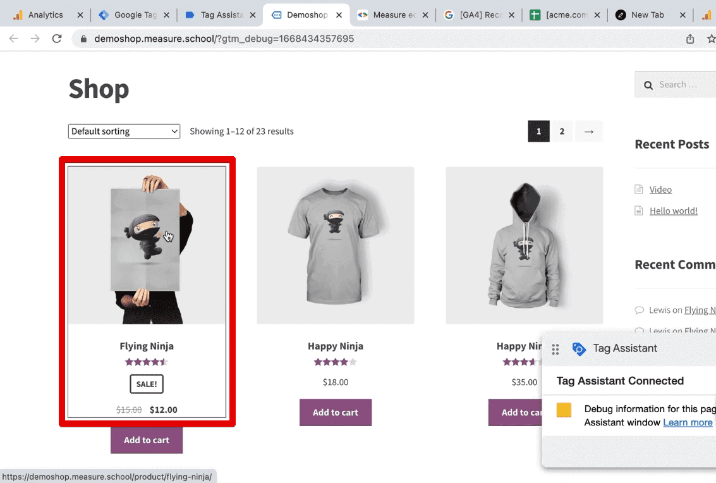Click the magnifying glass in the Search box
716x483 pixels.
click(x=648, y=84)
